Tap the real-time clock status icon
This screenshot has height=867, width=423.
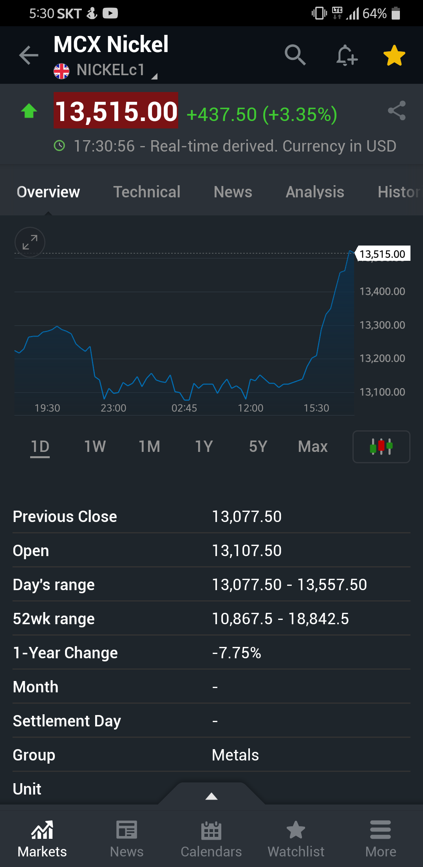(59, 146)
